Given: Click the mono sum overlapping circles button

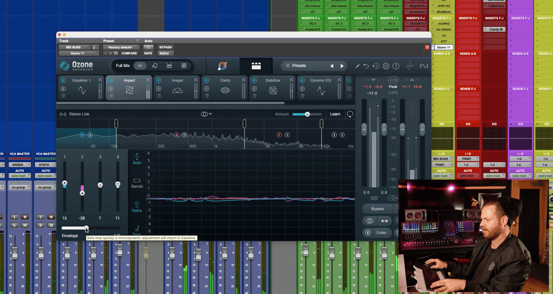Looking at the screenshot, I should coord(370,221).
